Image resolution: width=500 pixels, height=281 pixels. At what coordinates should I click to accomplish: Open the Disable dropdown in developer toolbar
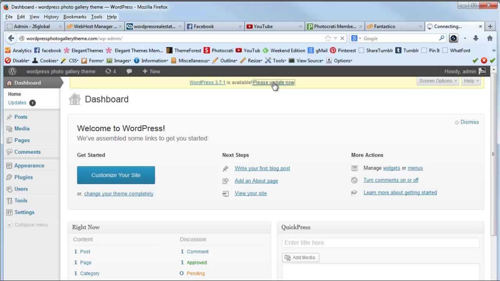point(17,60)
